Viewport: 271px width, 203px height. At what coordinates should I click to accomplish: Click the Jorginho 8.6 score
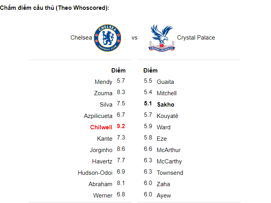point(121,149)
